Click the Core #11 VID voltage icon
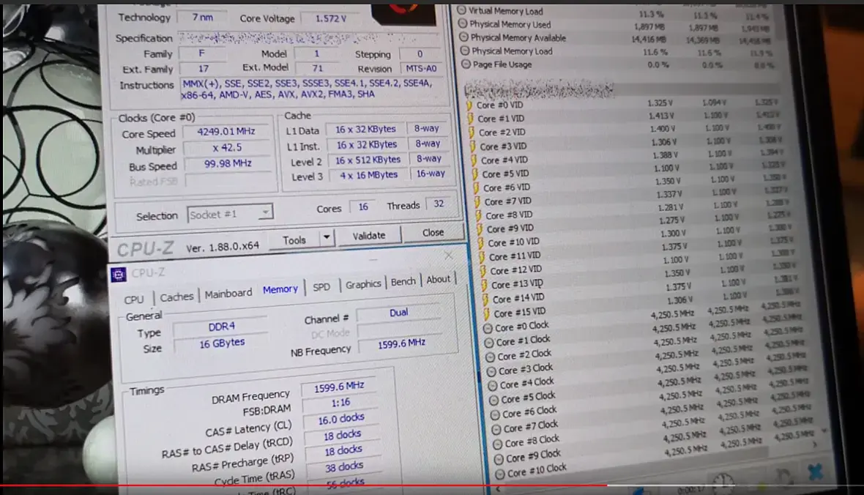 click(483, 256)
